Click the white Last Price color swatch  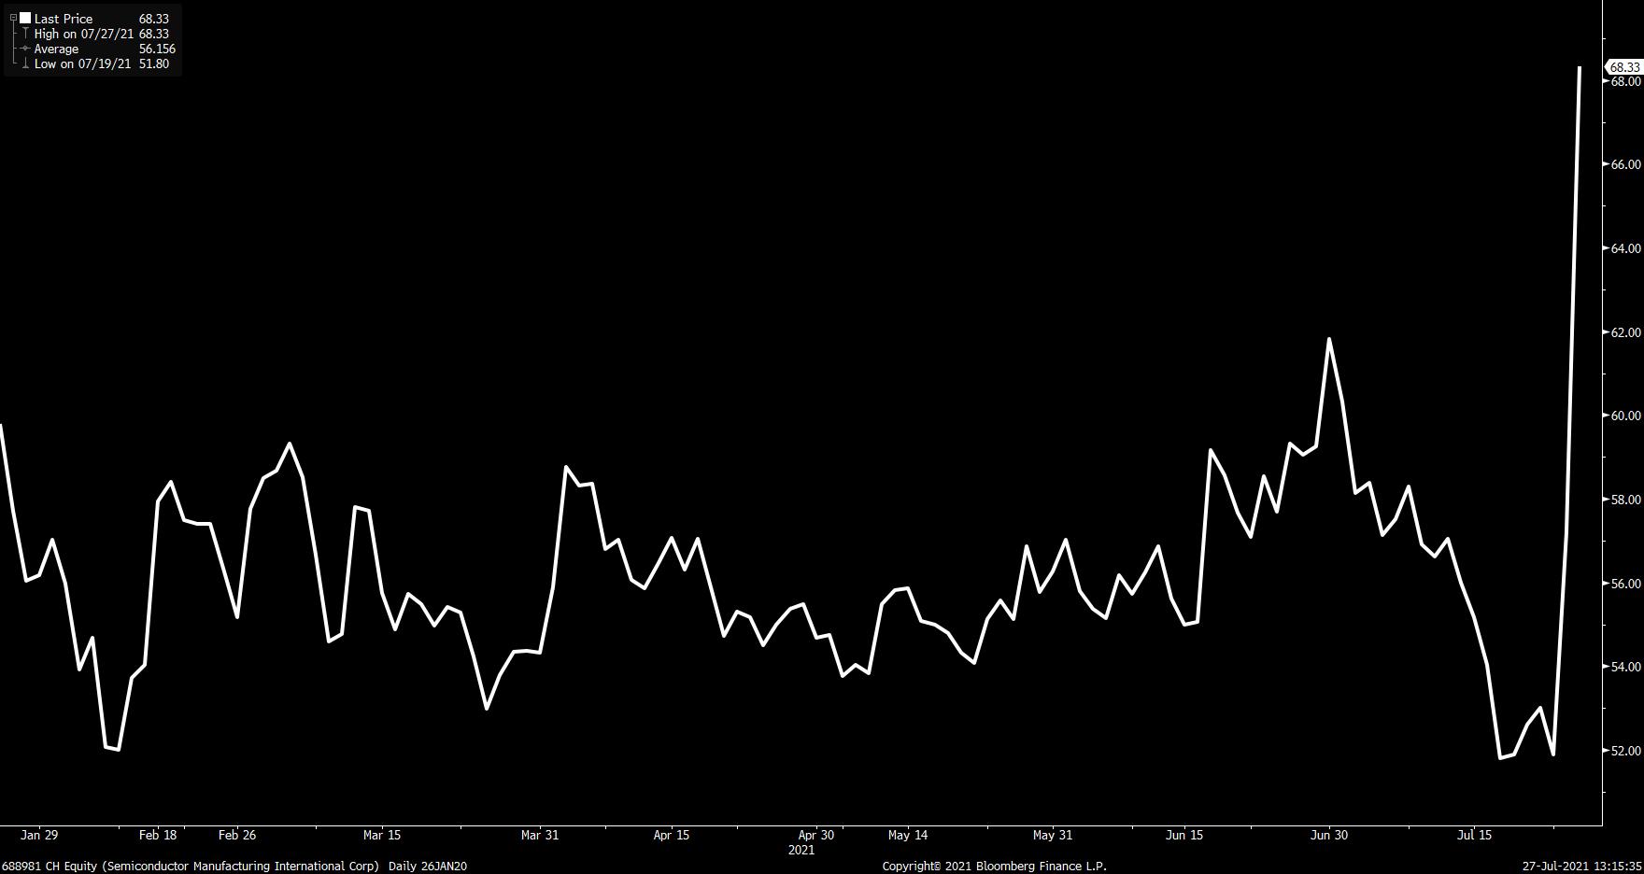point(25,19)
